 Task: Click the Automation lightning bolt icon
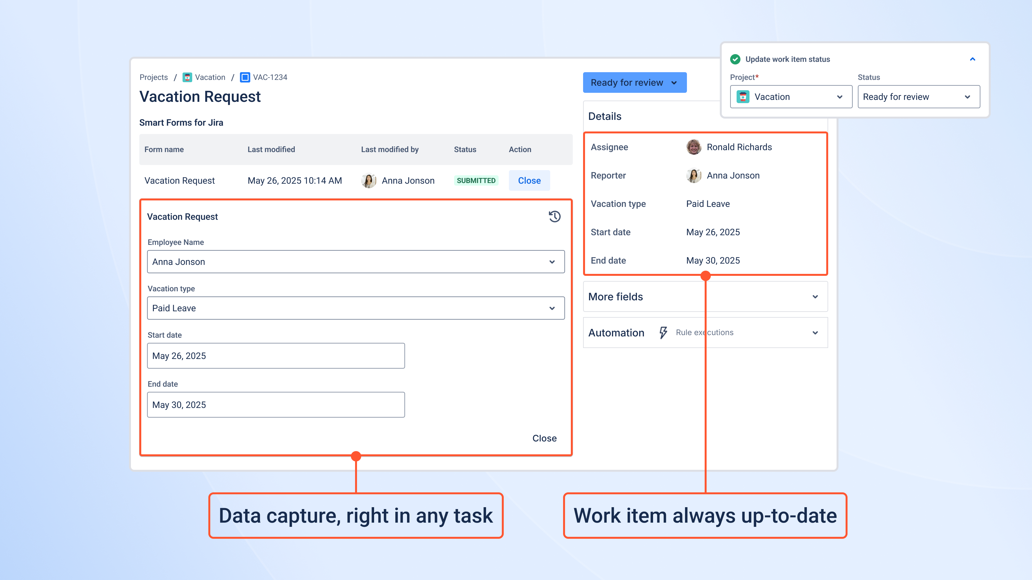tap(663, 333)
